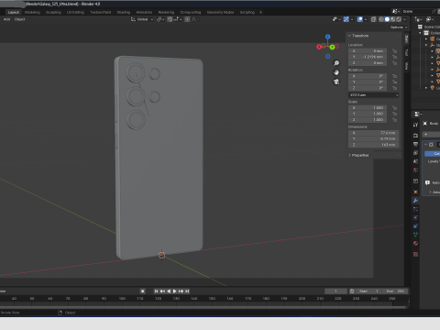Open the Collection properties tab
The height and width of the screenshot is (330, 440).
click(415, 181)
